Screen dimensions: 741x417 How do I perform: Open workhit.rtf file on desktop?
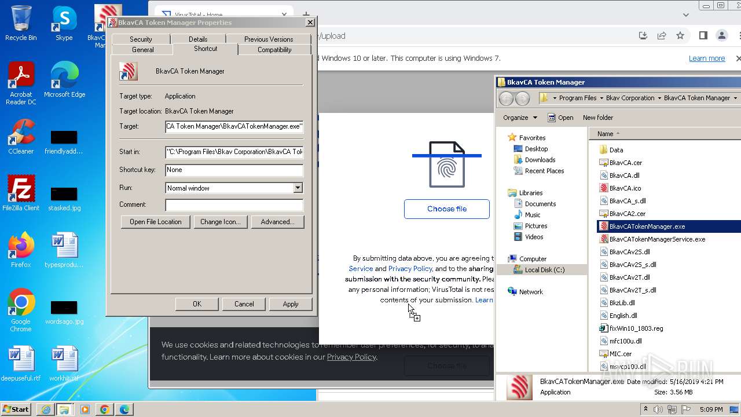[x=64, y=364]
